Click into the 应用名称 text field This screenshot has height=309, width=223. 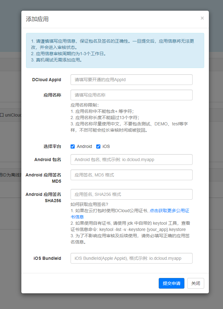pyautogui.click(x=131, y=95)
